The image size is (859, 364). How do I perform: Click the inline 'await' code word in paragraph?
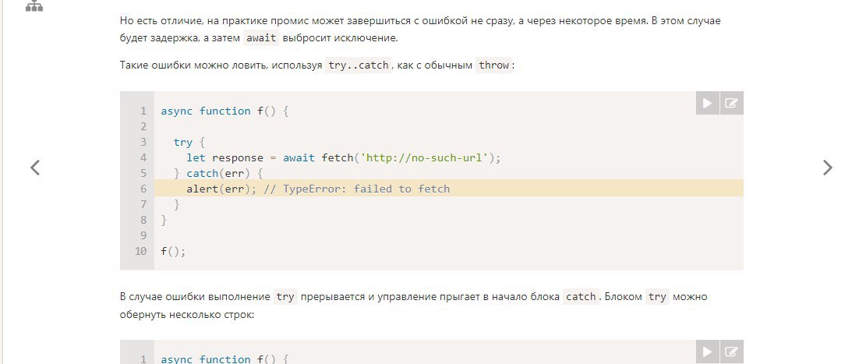coord(262,38)
